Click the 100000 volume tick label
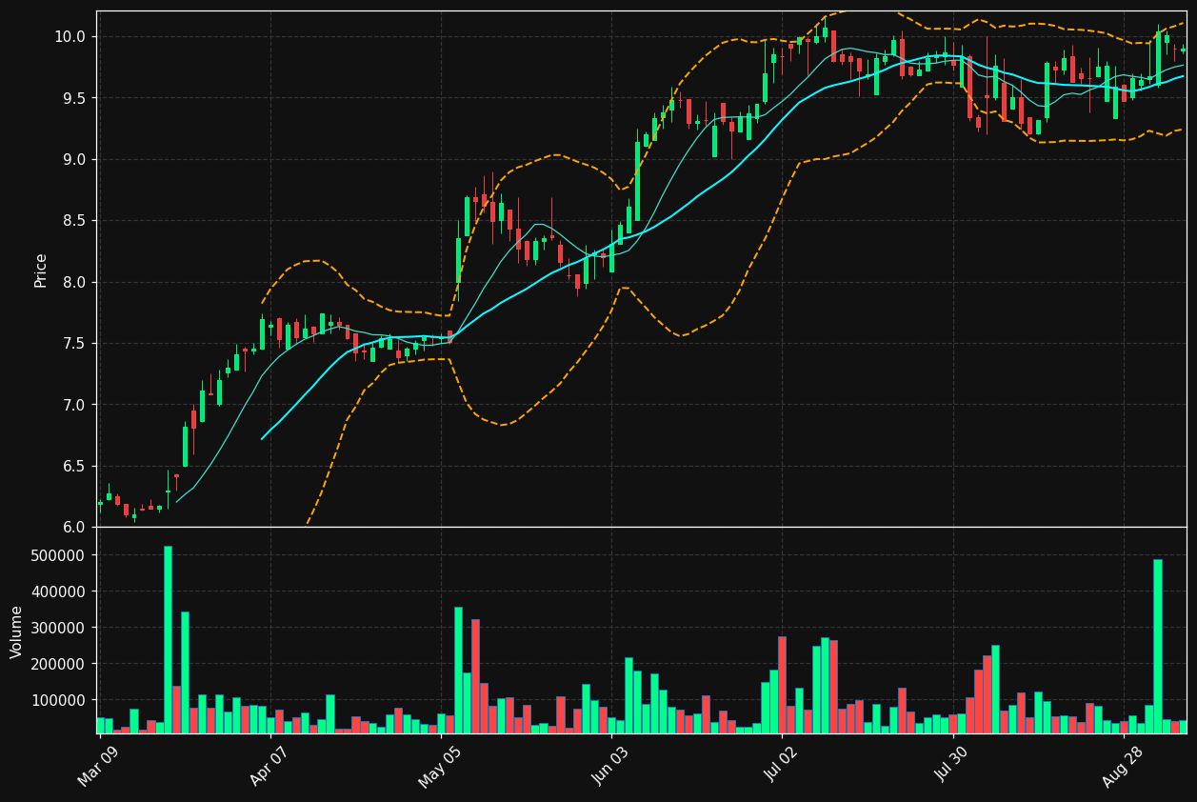This screenshot has height=802, width=1197. point(59,700)
